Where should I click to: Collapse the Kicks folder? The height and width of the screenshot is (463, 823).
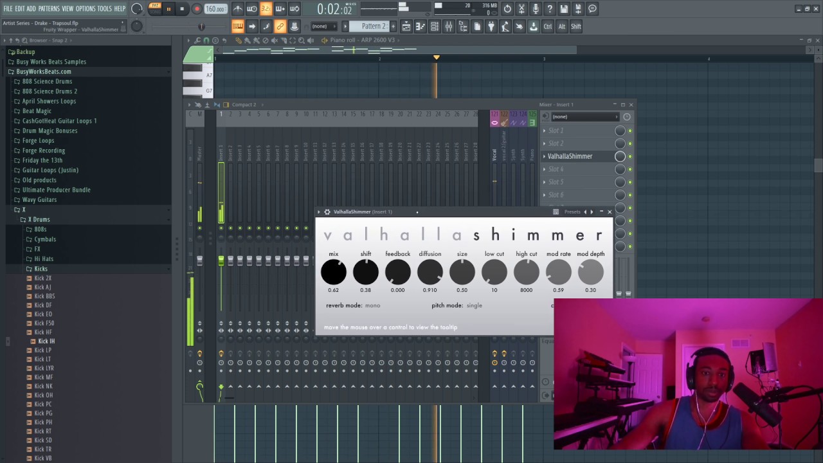pos(41,269)
